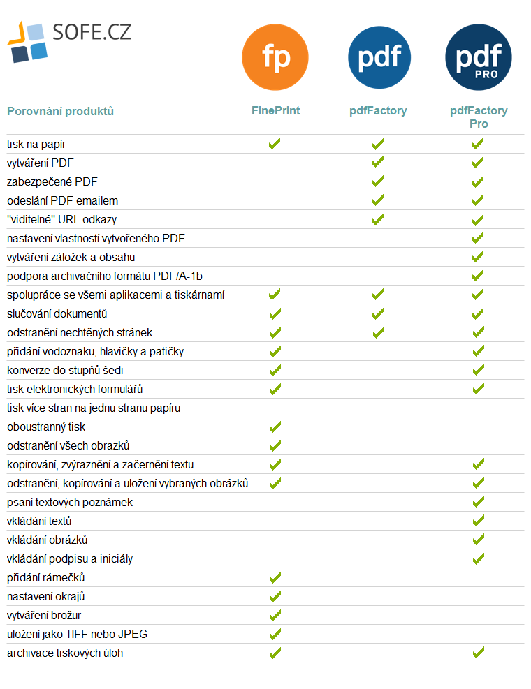Open the FinePrint product link
Viewport: 531px width, 689px height.
tap(275, 111)
